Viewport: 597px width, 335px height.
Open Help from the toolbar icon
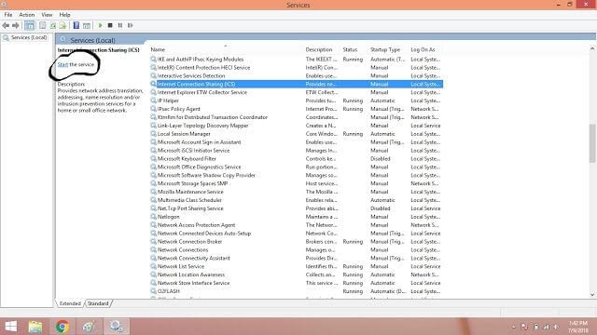click(76, 25)
